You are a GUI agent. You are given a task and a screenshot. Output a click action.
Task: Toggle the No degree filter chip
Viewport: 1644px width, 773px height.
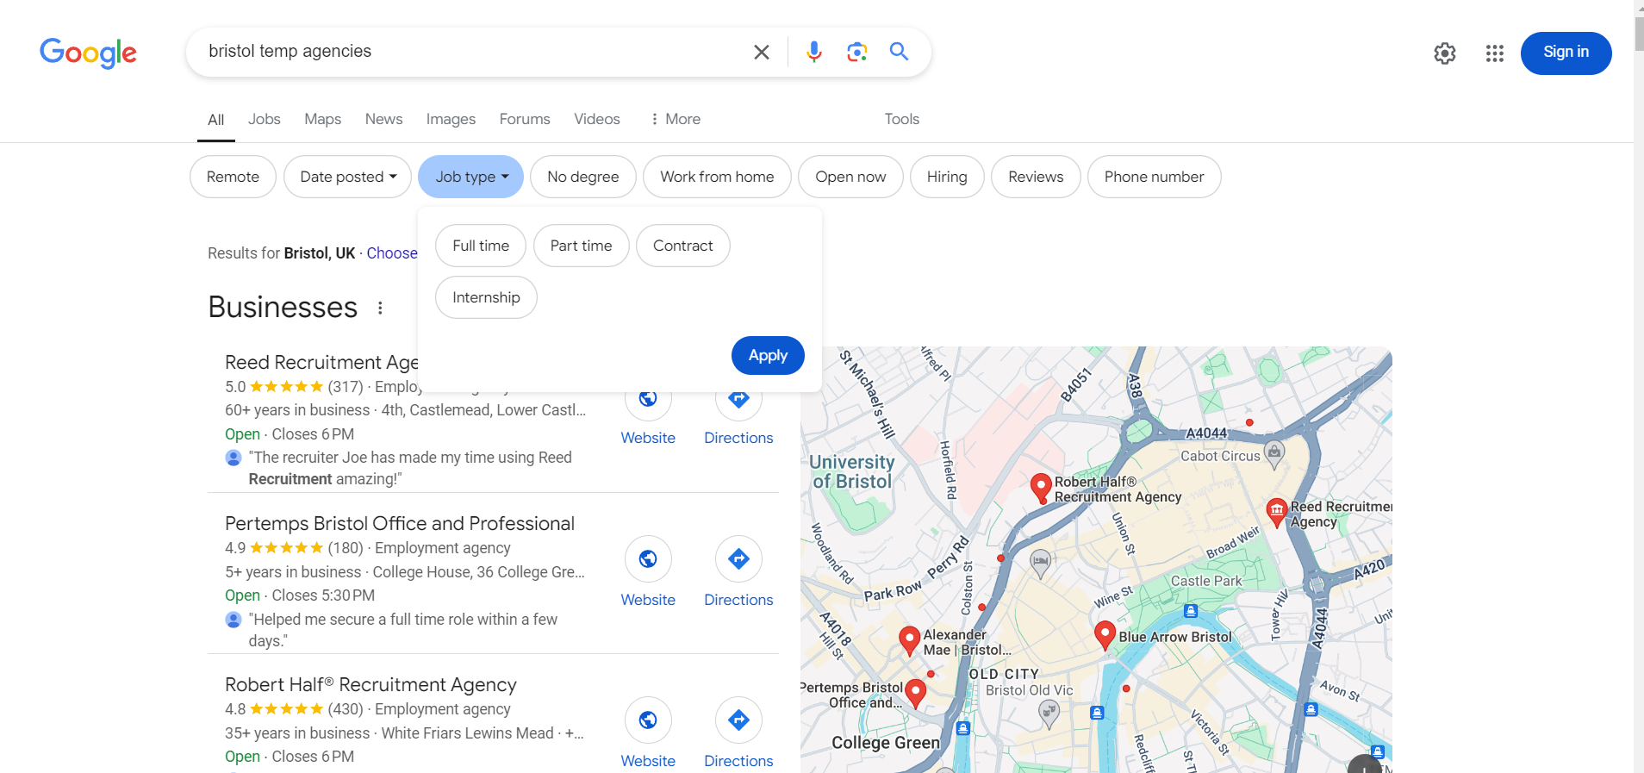point(583,177)
